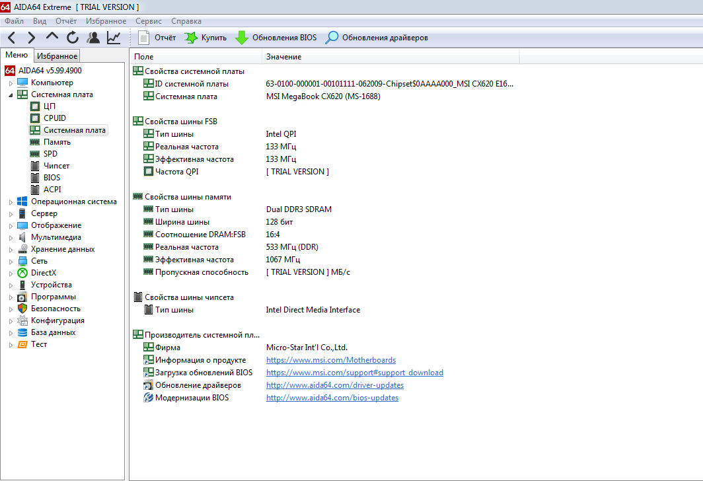Expand the Сервер tree node
703x481 pixels.
coord(11,214)
